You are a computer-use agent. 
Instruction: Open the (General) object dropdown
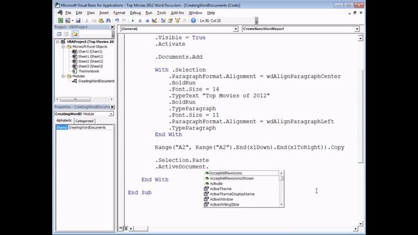click(x=235, y=29)
